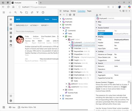Switch to the Controllers tab
The height and width of the screenshot is (111, 132).
[x=81, y=11]
